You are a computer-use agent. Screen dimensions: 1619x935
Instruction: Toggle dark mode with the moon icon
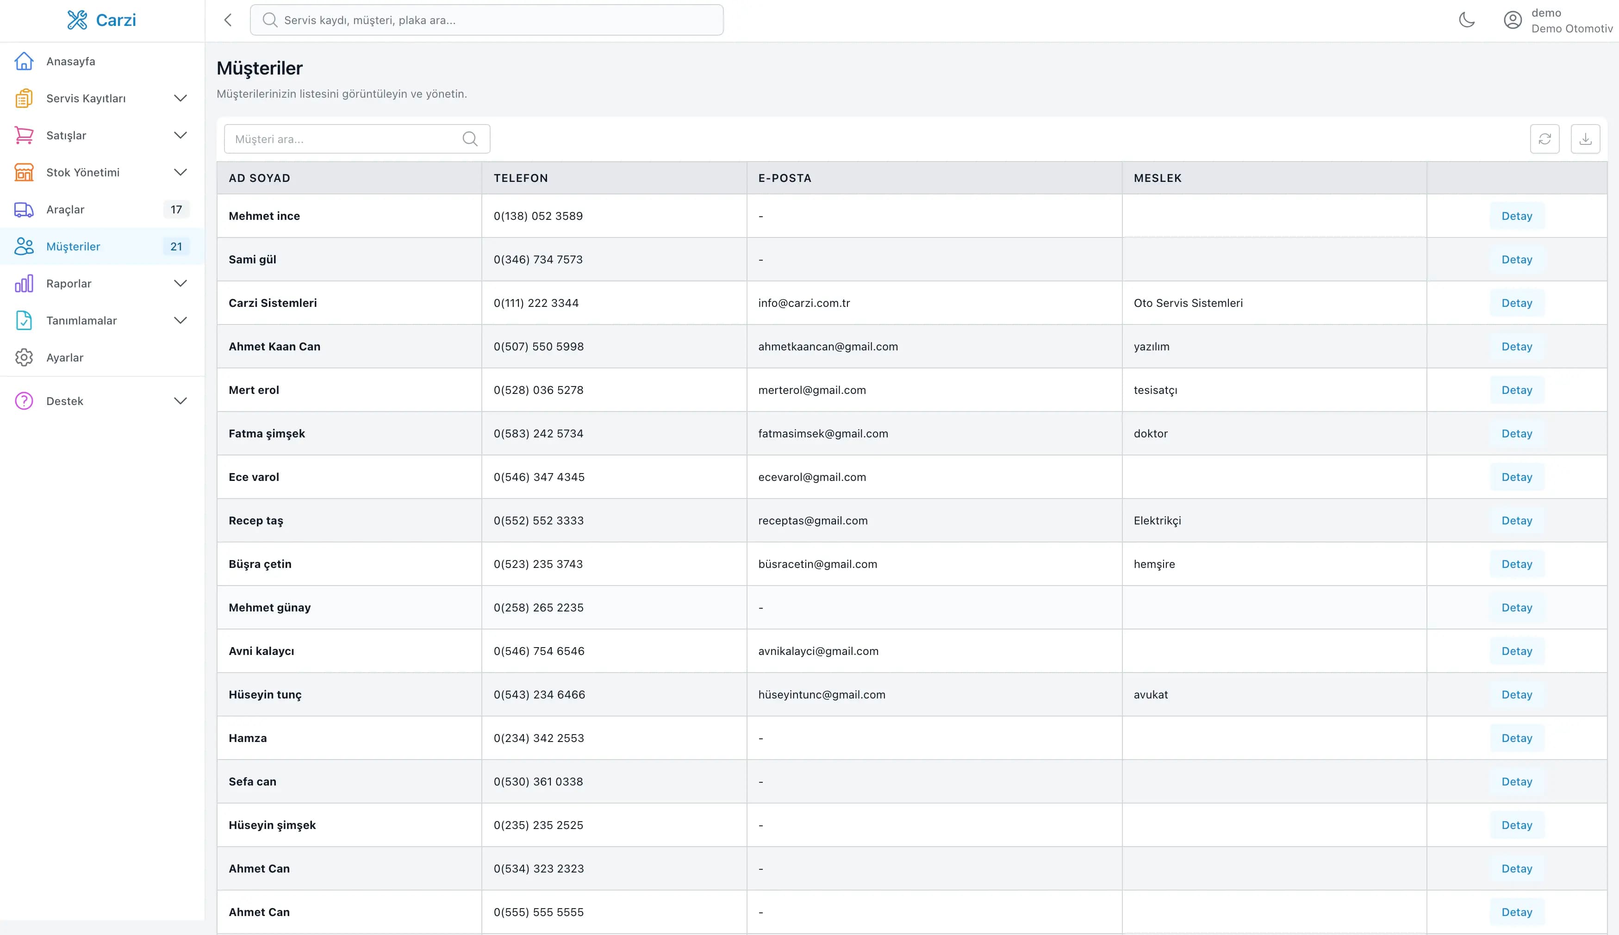(1467, 20)
